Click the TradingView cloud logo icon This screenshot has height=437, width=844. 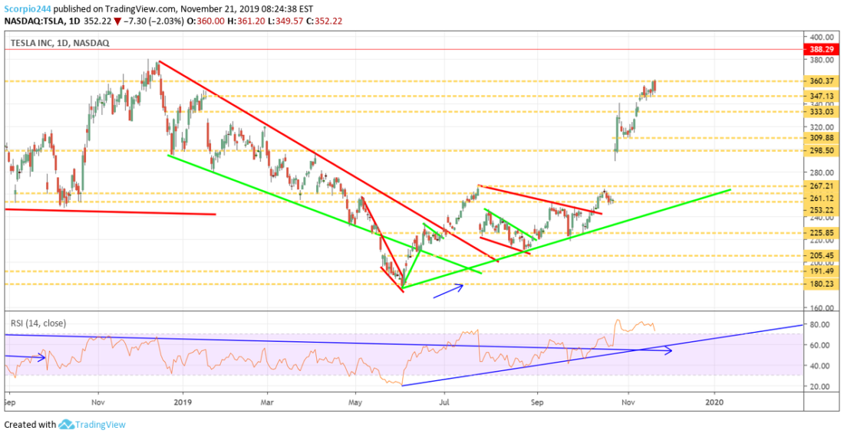[66, 425]
